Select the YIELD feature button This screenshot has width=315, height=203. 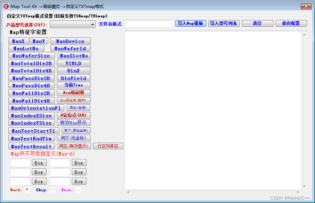pos(74,63)
